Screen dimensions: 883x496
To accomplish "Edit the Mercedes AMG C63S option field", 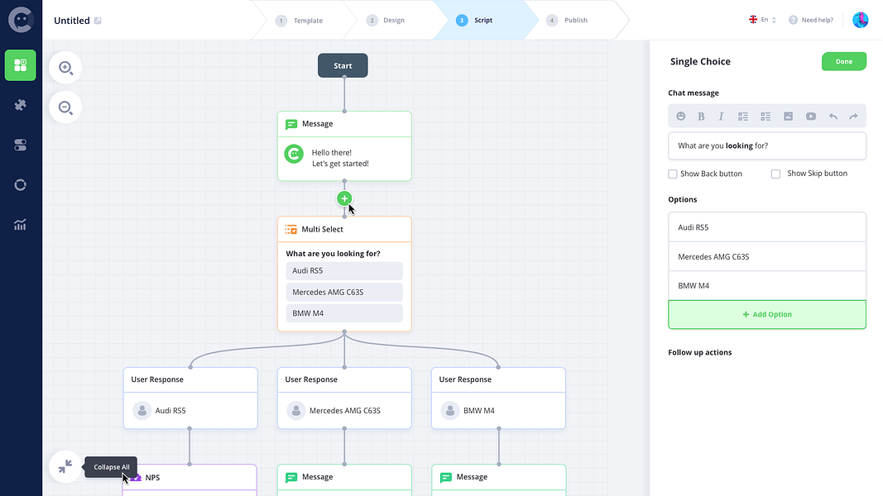I will pos(767,256).
